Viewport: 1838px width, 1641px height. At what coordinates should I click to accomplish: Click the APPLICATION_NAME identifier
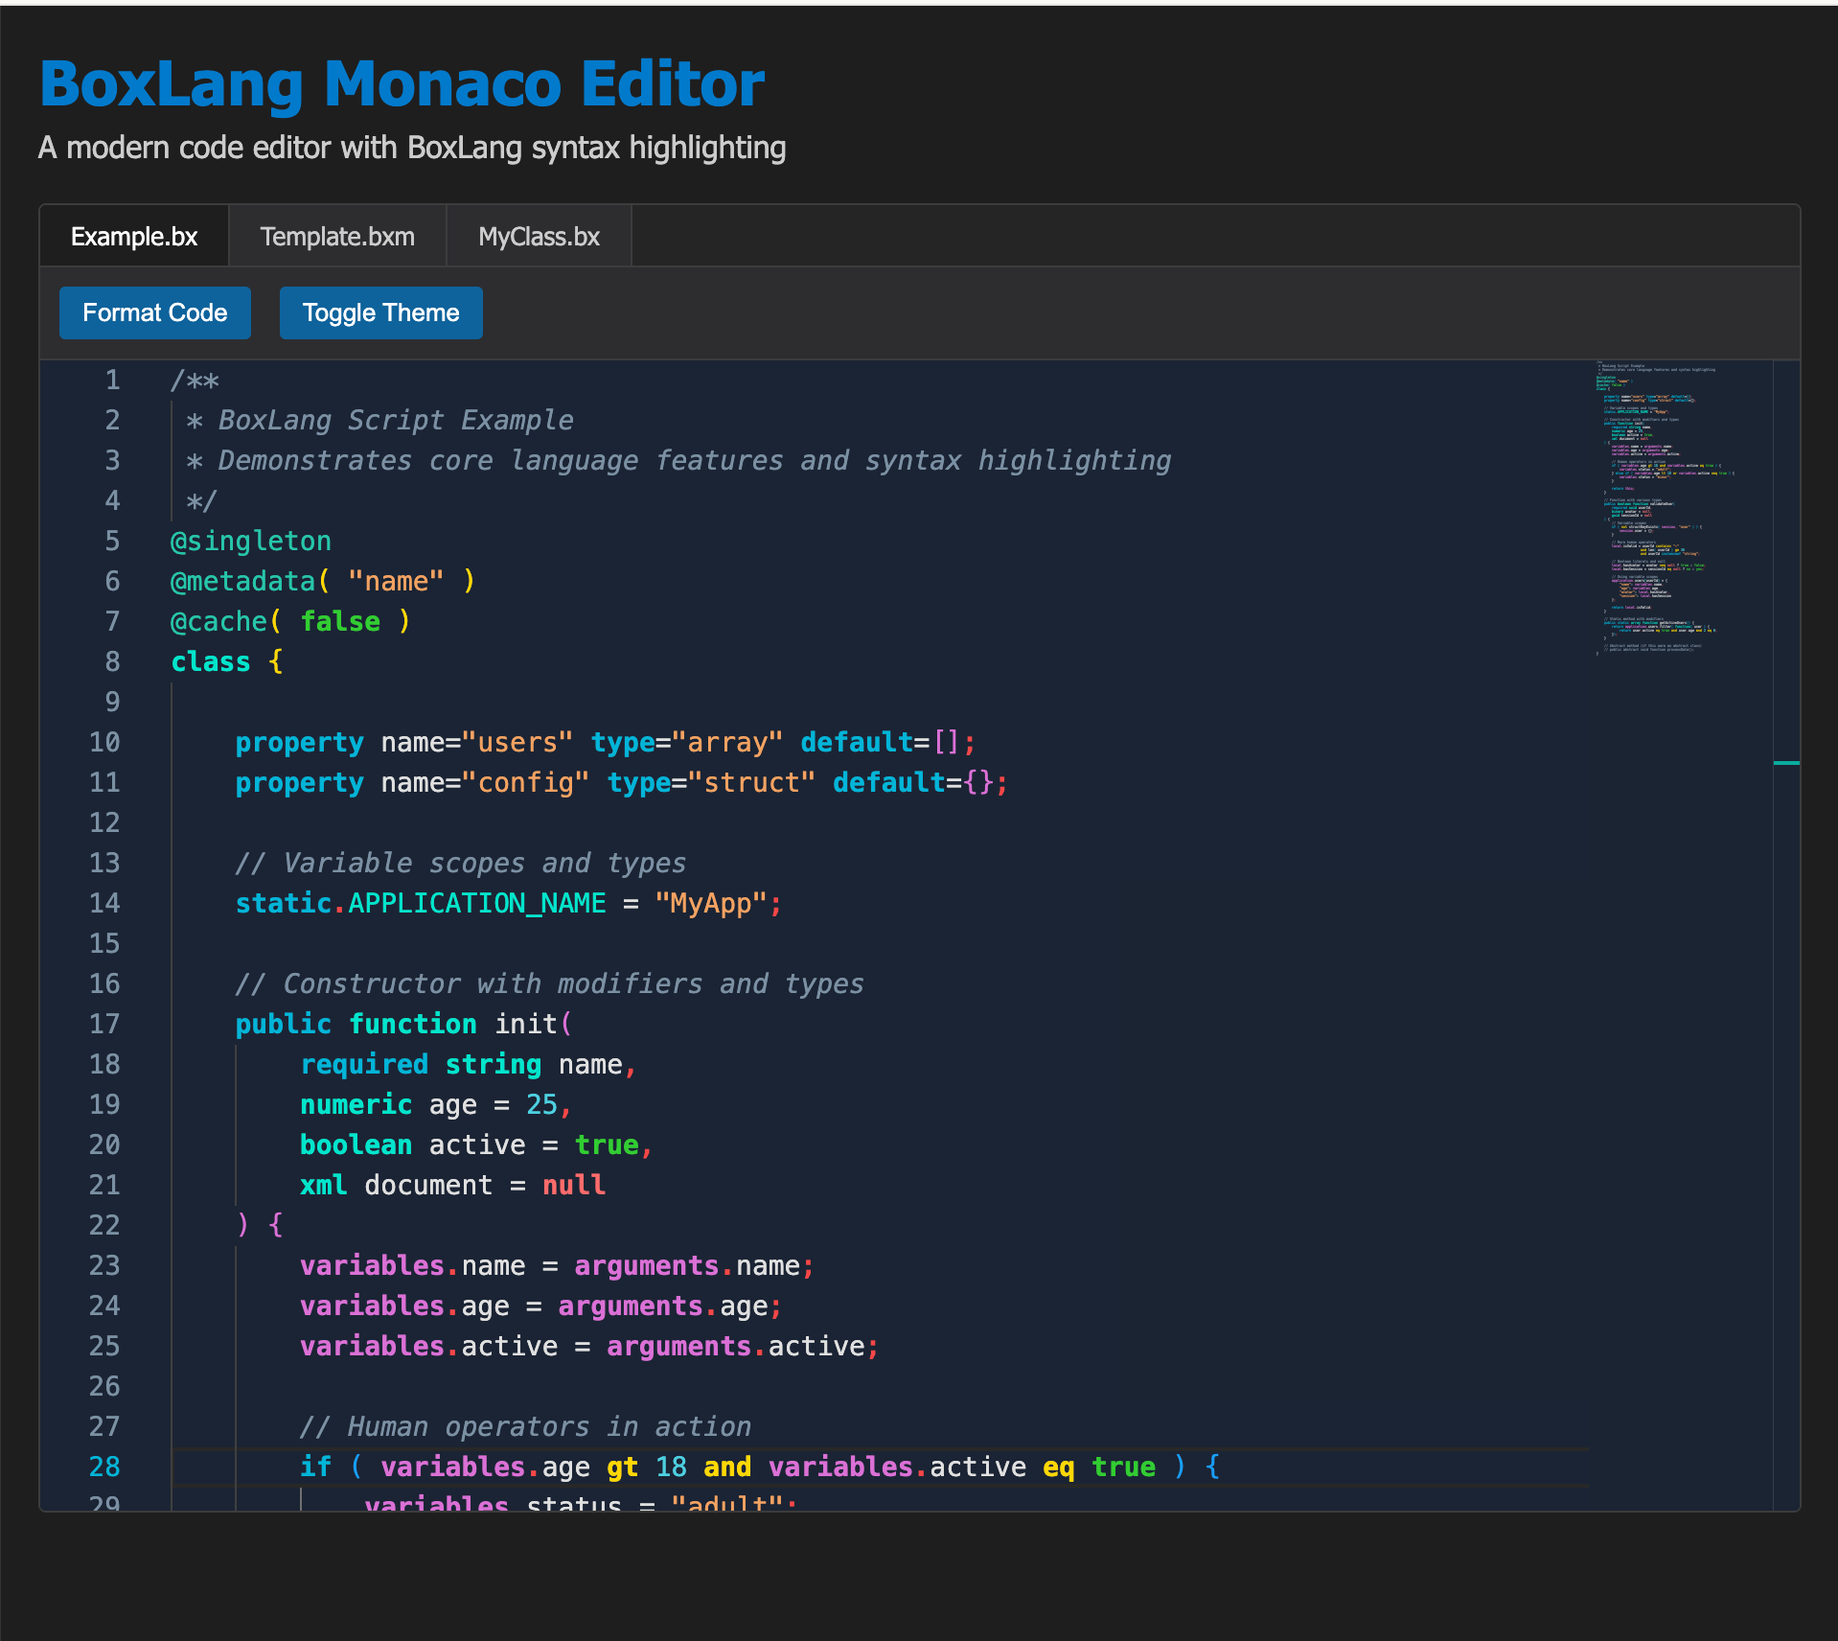pyautogui.click(x=476, y=904)
